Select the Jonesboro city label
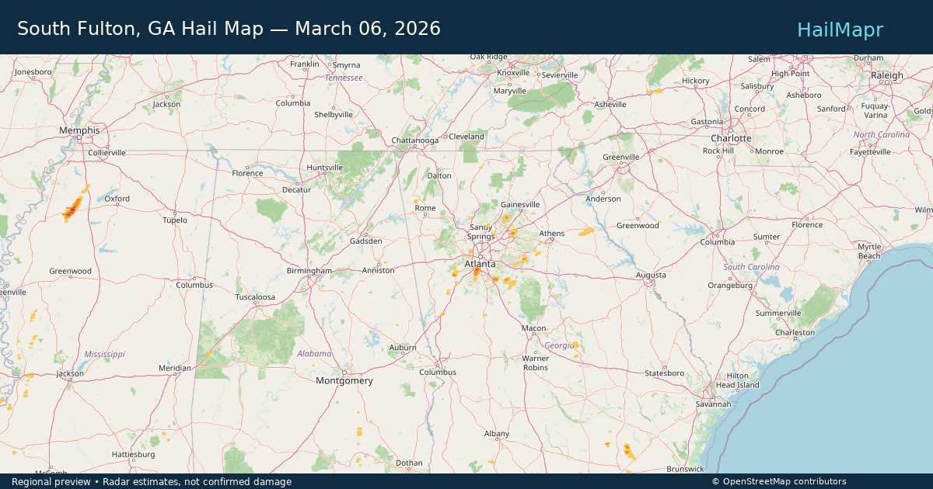This screenshot has height=489, width=933. 33,72
